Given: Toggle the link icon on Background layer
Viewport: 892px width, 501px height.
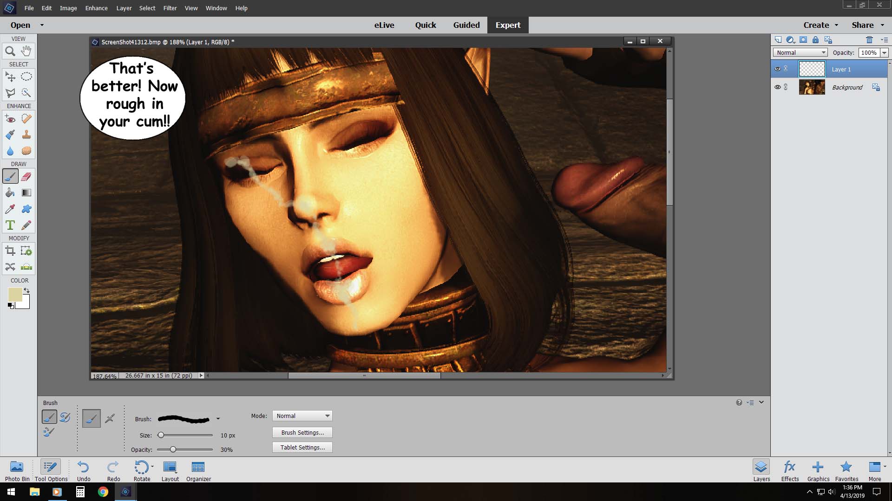Looking at the screenshot, I should click(x=786, y=87).
